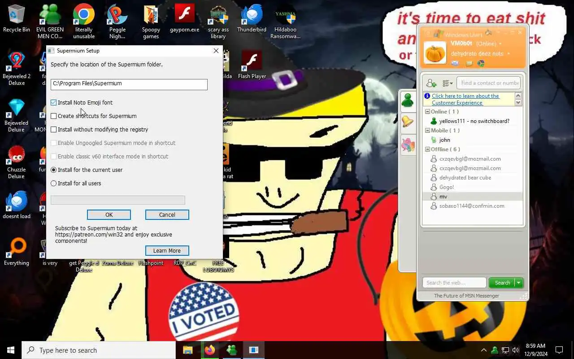Open the Windows Start menu
The height and width of the screenshot is (359, 574).
point(11,350)
